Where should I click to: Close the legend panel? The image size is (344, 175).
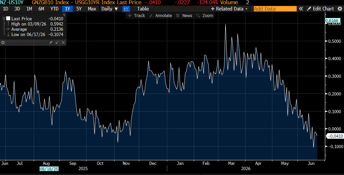click(63, 43)
